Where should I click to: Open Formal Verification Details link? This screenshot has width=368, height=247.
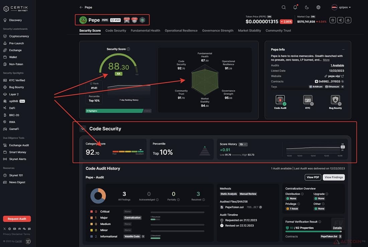[x=337, y=228]
